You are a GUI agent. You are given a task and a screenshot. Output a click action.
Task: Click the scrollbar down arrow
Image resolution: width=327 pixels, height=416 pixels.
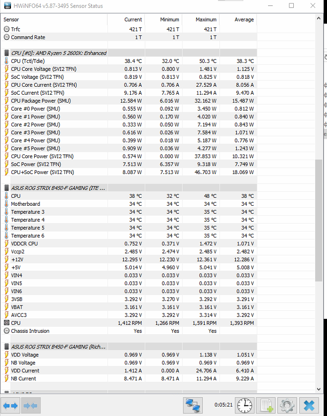(x=319, y=389)
